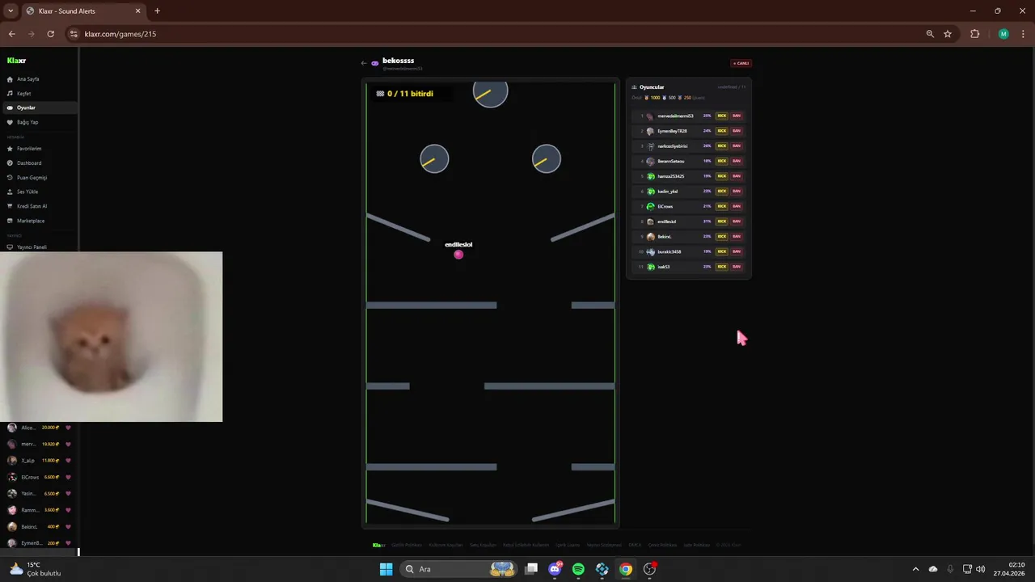The height and width of the screenshot is (582, 1035).
Task: Ban player hamza253425
Action: [x=737, y=176]
